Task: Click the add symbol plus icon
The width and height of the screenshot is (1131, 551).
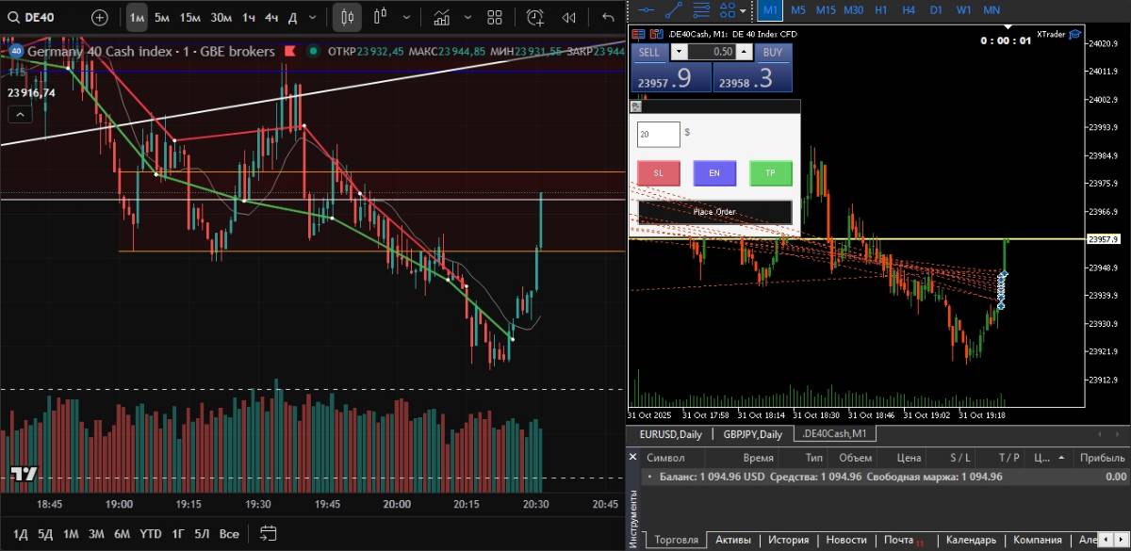Action: point(99,17)
